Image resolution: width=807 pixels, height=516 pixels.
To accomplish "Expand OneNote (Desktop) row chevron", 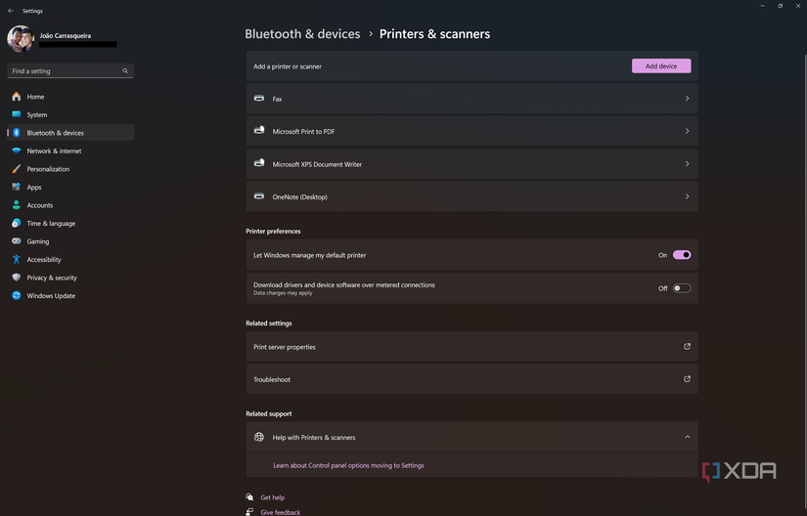I will [x=687, y=196].
